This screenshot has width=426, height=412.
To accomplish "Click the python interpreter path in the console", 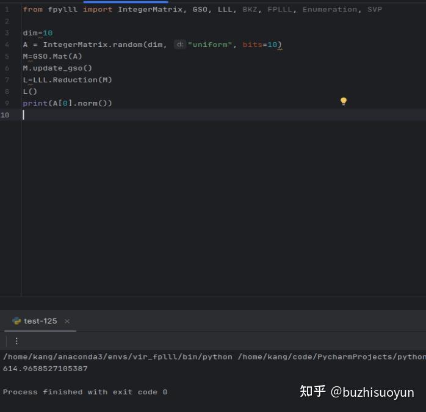I will pos(118,356).
